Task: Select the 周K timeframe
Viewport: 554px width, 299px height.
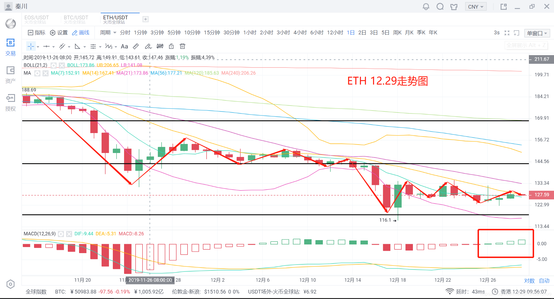Action: click(x=397, y=33)
